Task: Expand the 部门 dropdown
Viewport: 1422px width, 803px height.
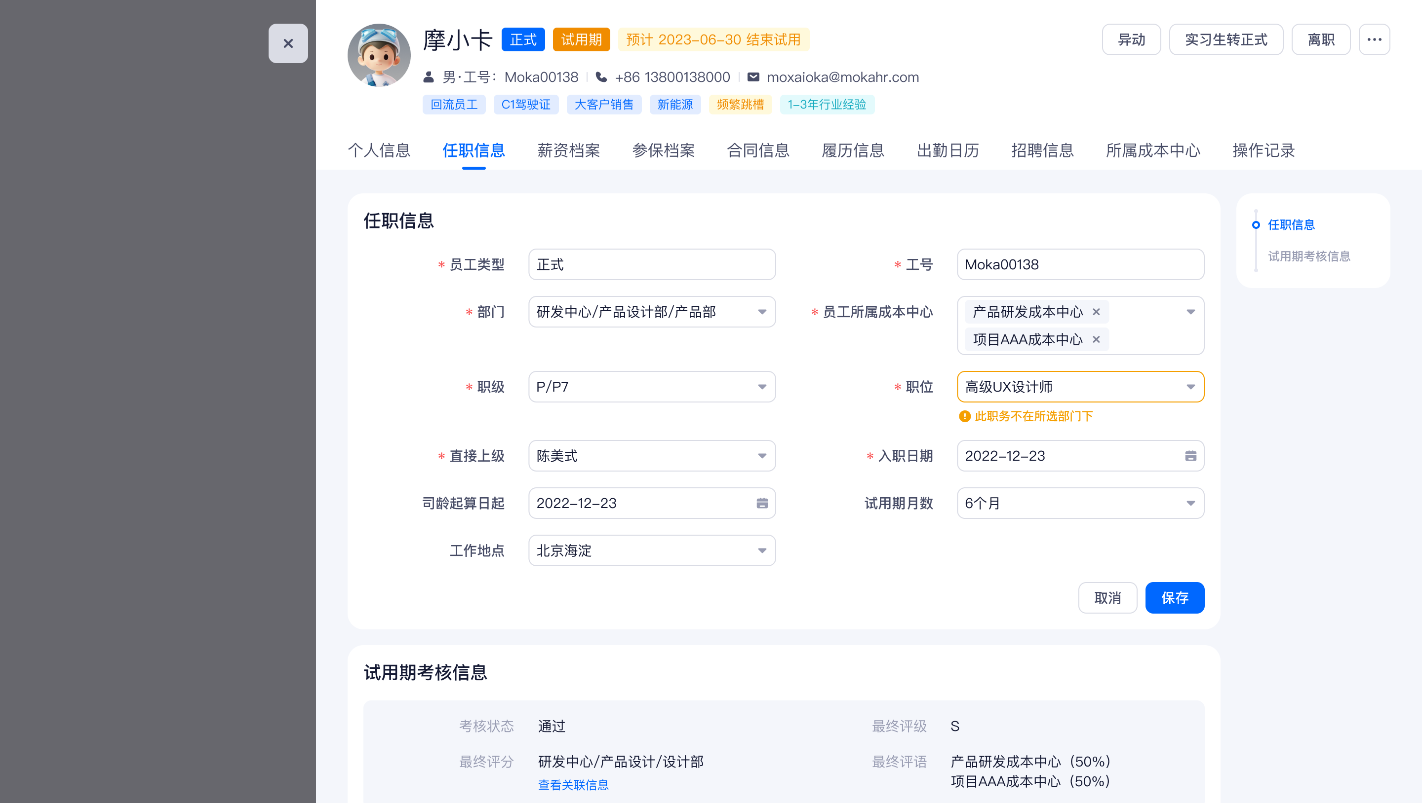Action: tap(762, 312)
